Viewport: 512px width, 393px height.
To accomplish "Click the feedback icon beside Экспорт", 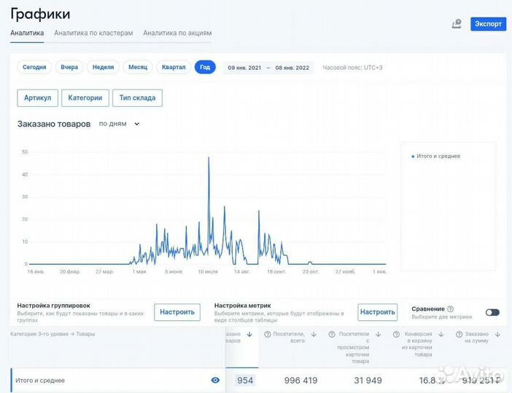I will click(457, 24).
